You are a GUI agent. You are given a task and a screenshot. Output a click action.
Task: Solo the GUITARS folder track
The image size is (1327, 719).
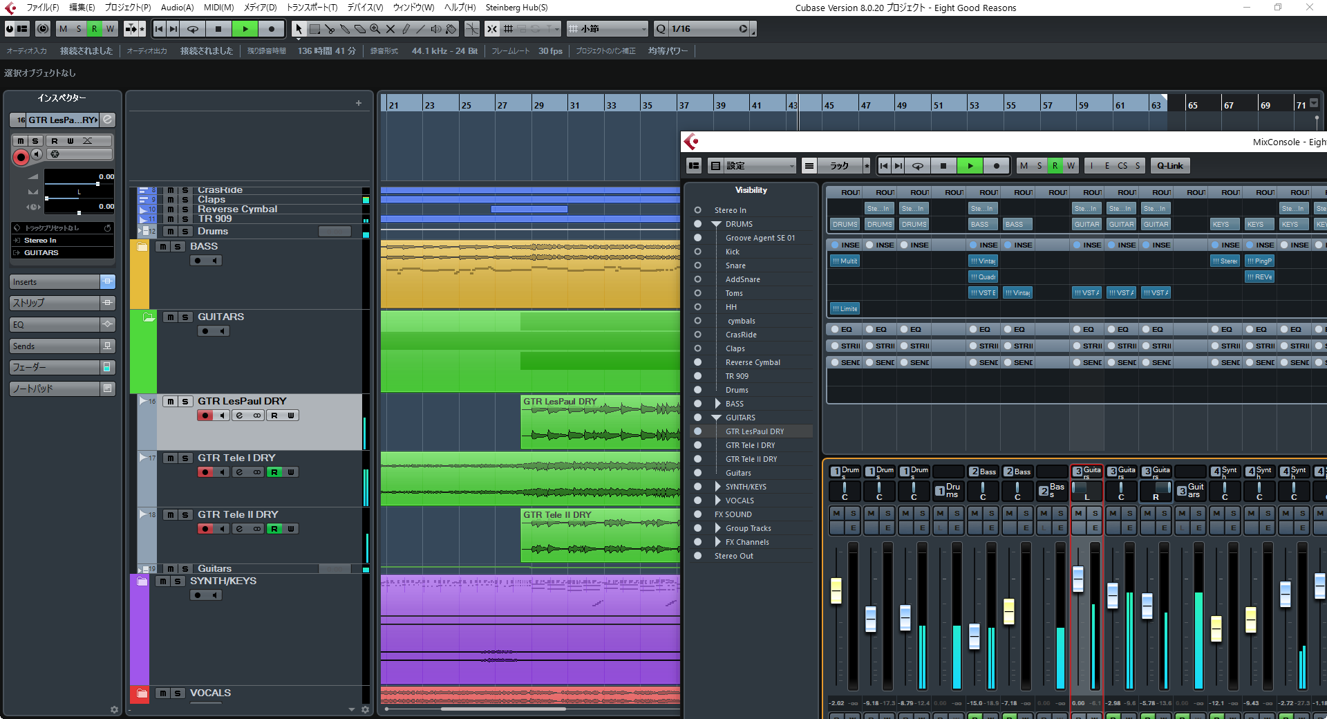pyautogui.click(x=185, y=317)
